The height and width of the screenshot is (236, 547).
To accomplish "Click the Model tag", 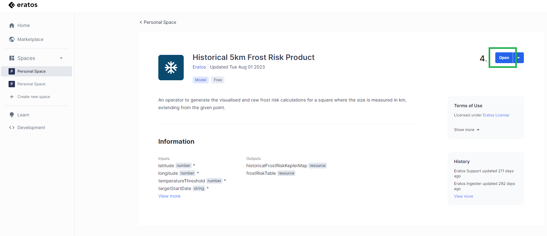I will coord(201,80).
